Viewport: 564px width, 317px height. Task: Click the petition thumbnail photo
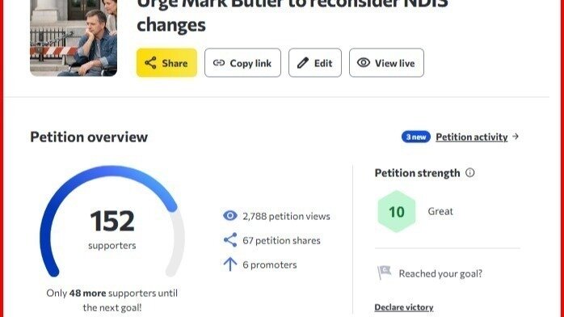pos(74,38)
